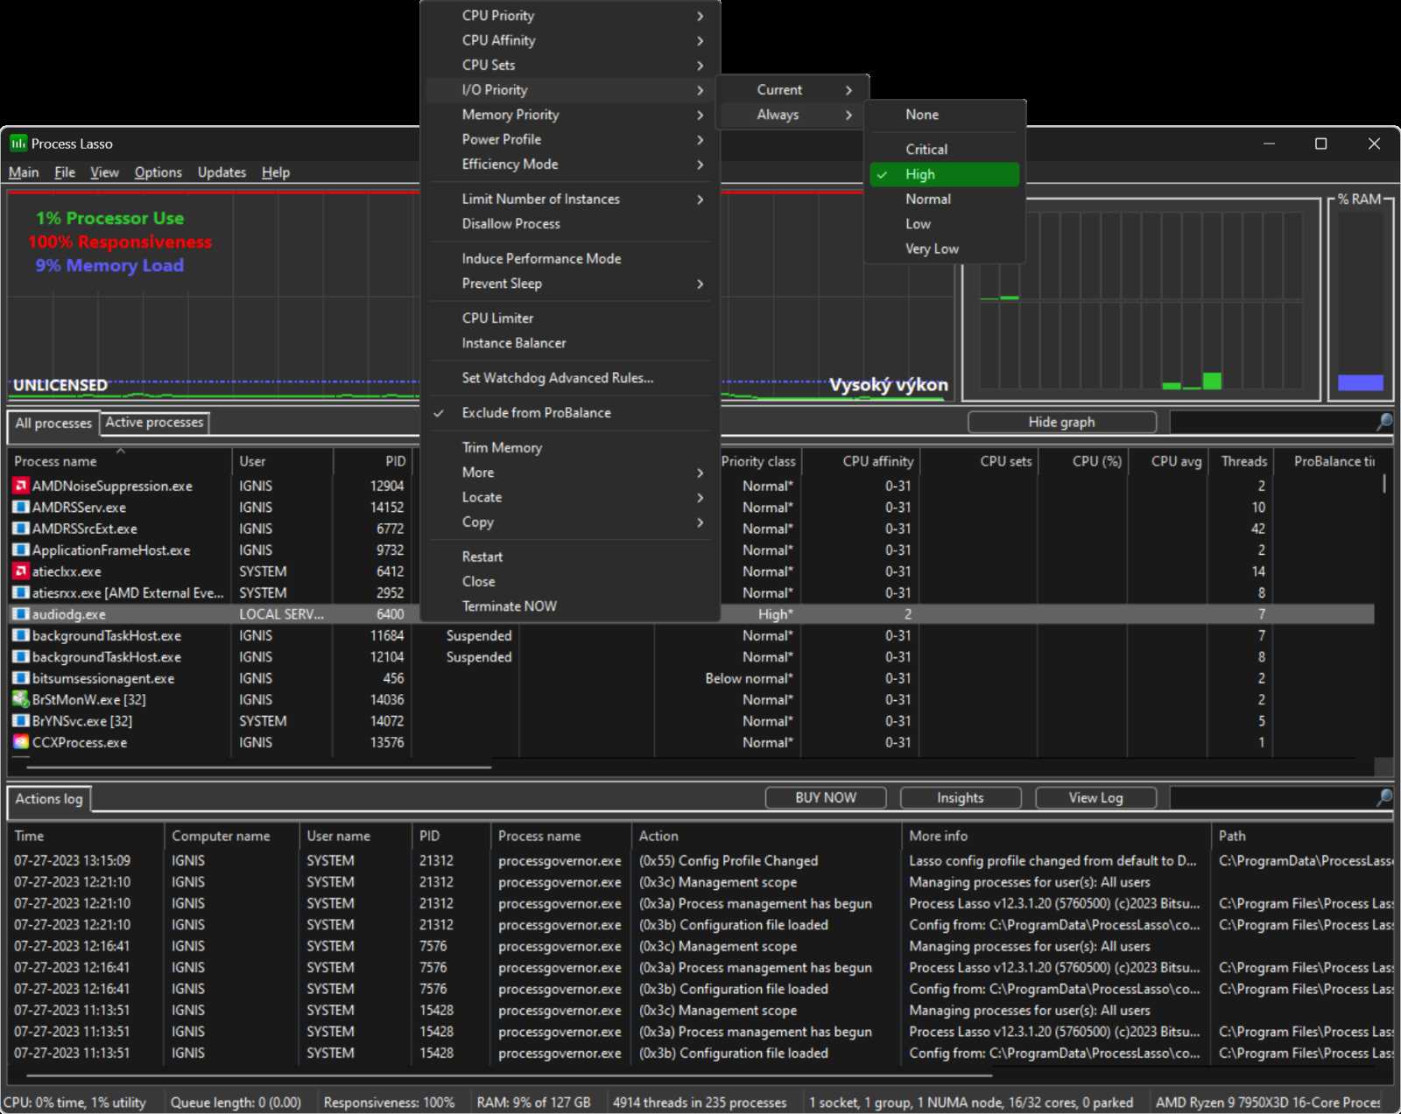
Task: Switch to Actions log tab
Action: click(49, 799)
